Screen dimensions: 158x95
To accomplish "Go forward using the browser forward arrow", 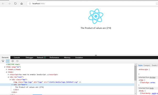I will coord(9,4).
